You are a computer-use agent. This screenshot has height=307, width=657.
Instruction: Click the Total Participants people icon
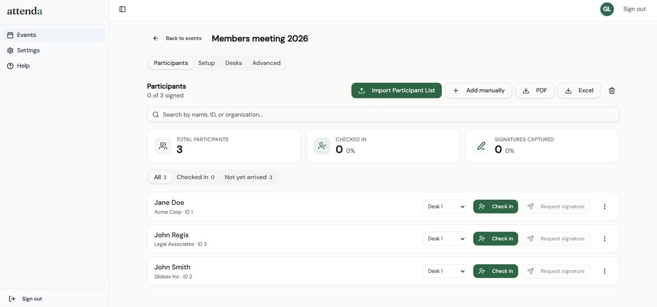click(163, 146)
